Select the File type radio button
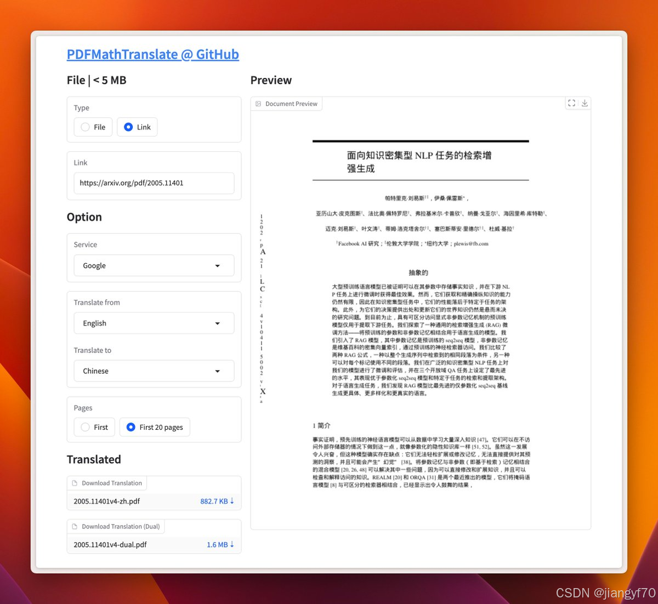 [93, 127]
